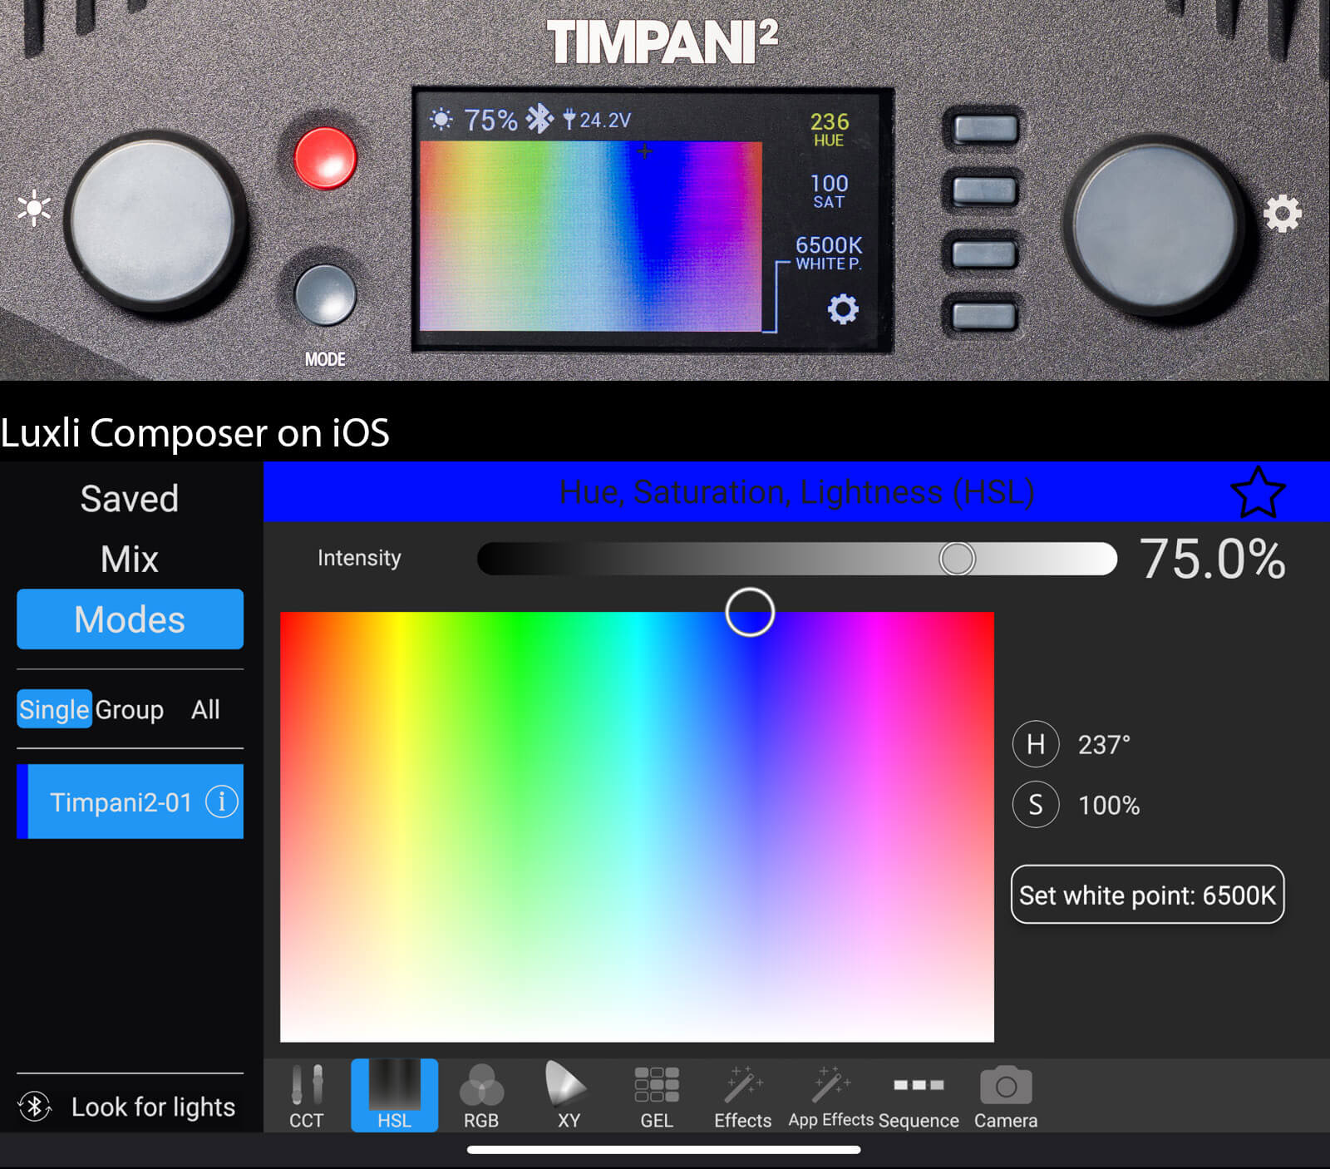1330x1169 pixels.
Task: Click Set white point 6500K button
Action: click(x=1146, y=895)
